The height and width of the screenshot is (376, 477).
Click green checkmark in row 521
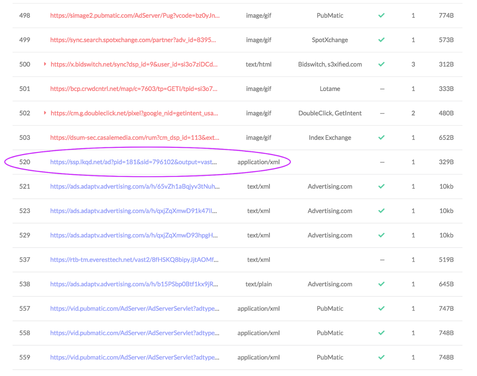pyautogui.click(x=381, y=186)
